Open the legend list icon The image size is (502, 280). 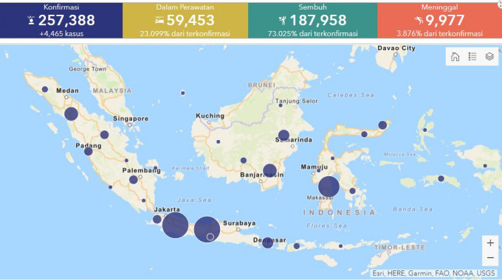point(472,57)
